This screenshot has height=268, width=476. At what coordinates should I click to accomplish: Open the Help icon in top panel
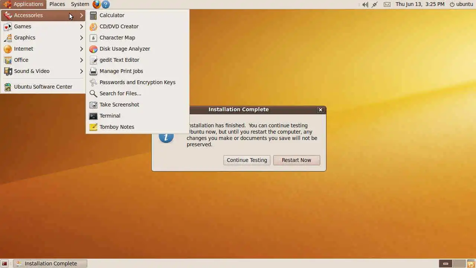coord(106,4)
